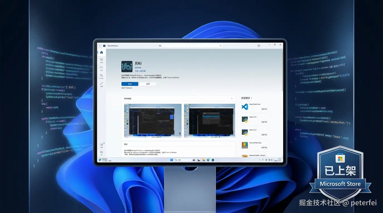This screenshot has height=213, width=383.
Task: Open the peterfei publisher link
Action: click(138, 68)
